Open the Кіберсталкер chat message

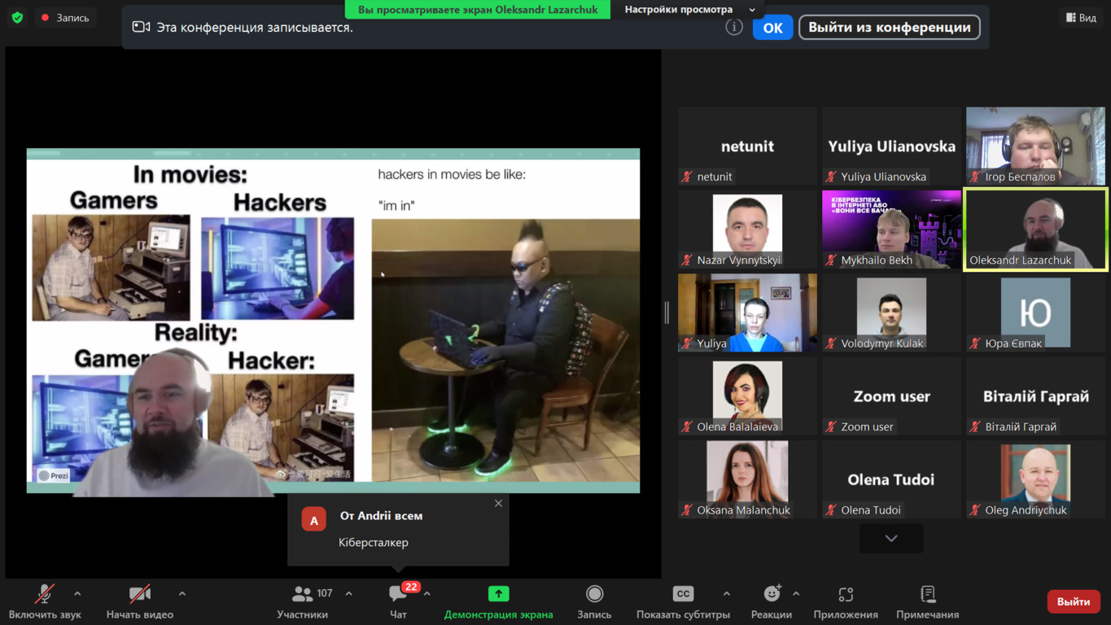pyautogui.click(x=374, y=542)
